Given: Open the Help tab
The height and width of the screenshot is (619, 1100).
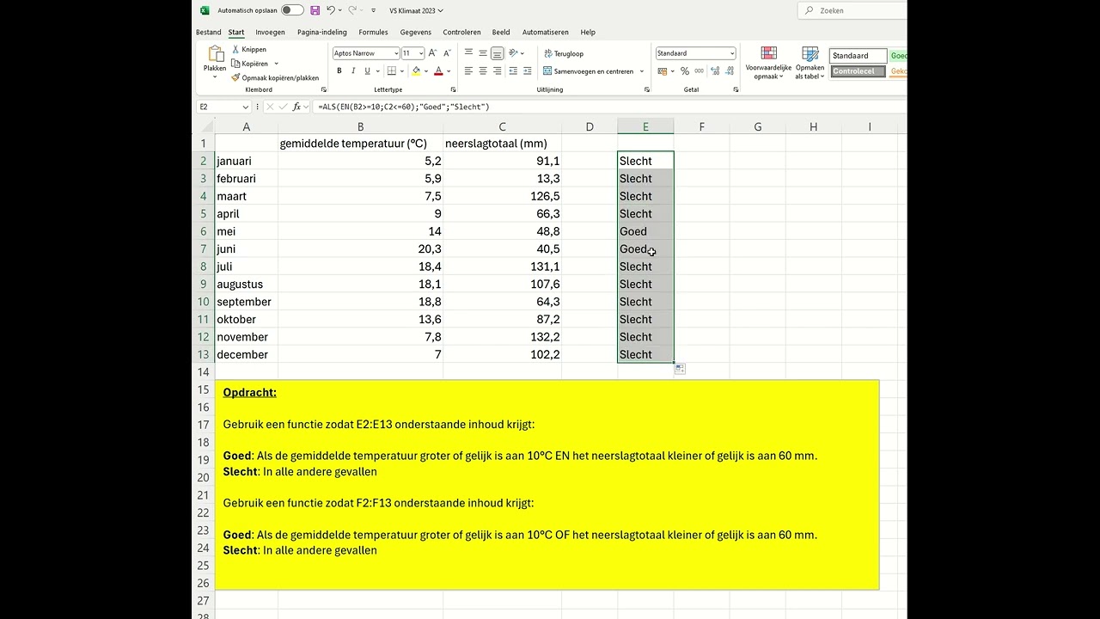Looking at the screenshot, I should point(588,32).
